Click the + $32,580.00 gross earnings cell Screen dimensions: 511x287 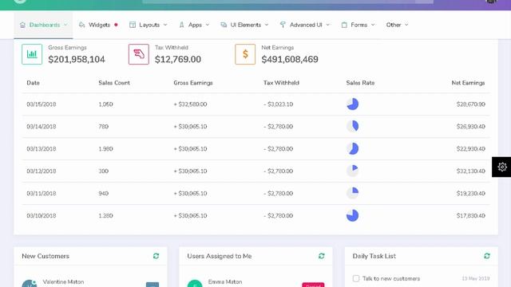[x=190, y=104]
